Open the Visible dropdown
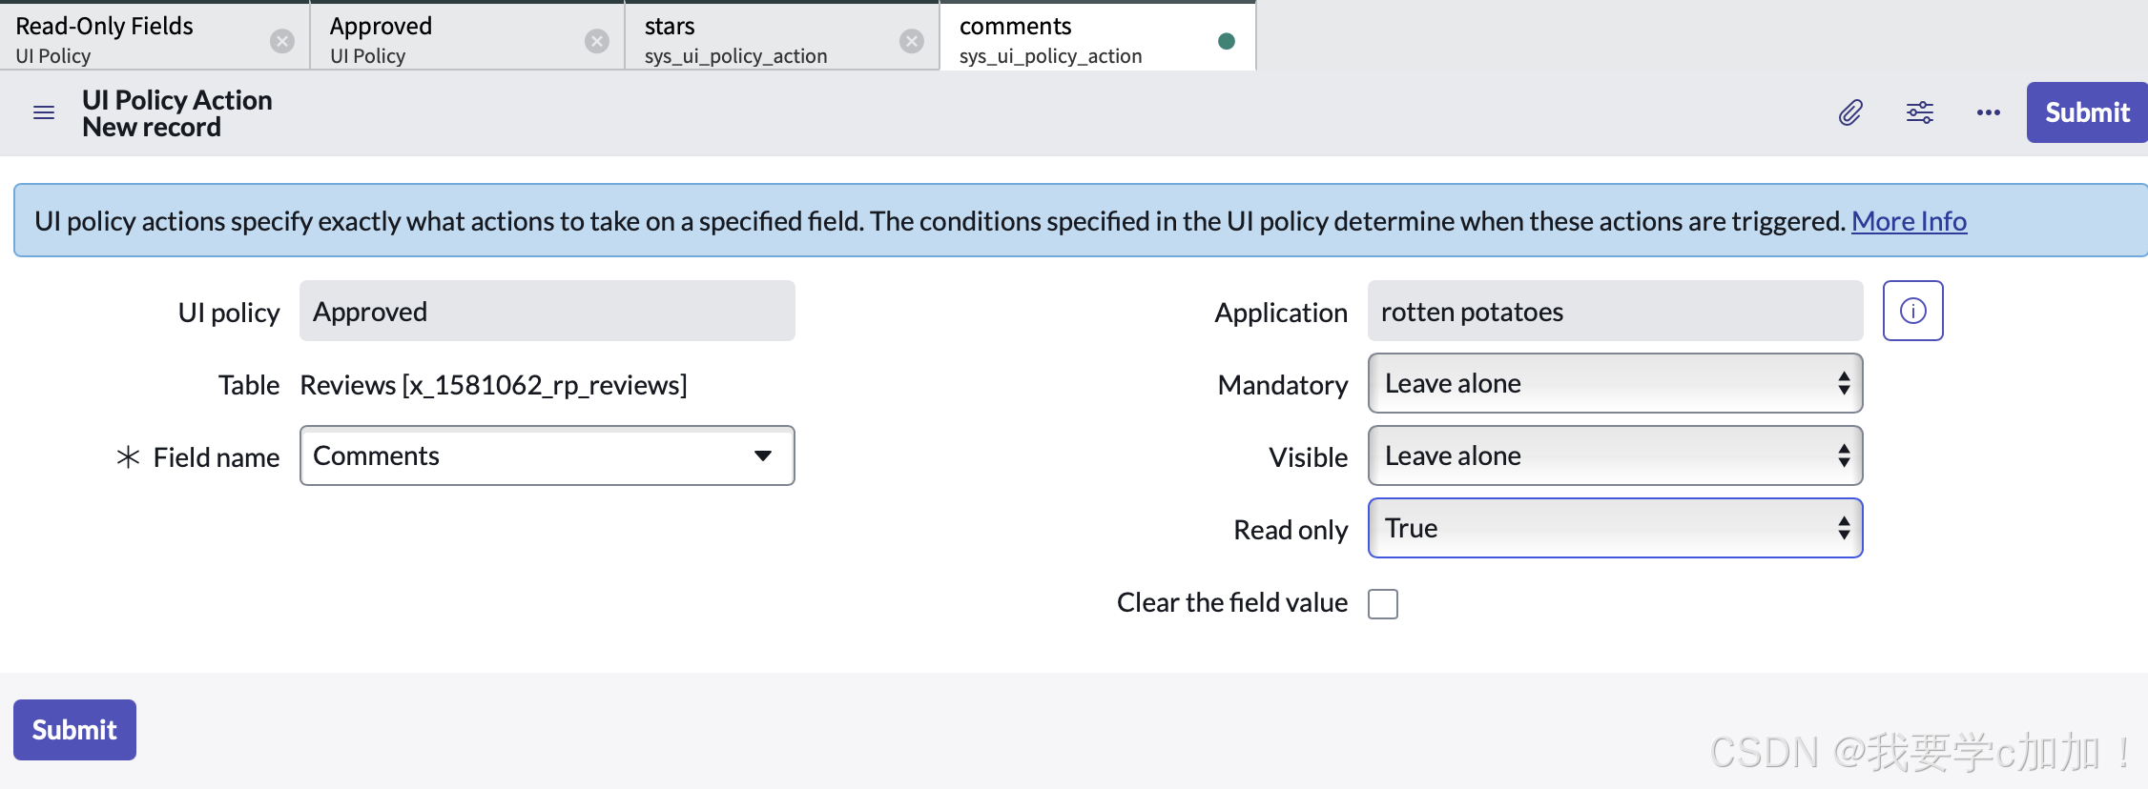2148x789 pixels. tap(1614, 455)
